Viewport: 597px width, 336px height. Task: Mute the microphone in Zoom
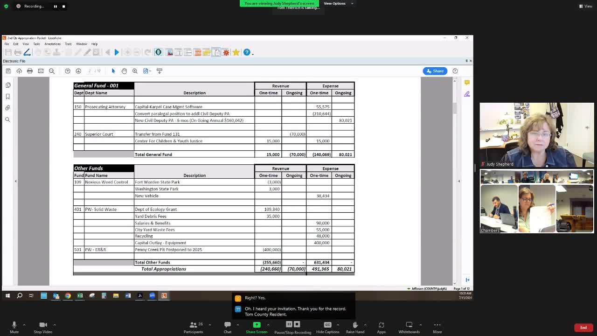[14, 327]
